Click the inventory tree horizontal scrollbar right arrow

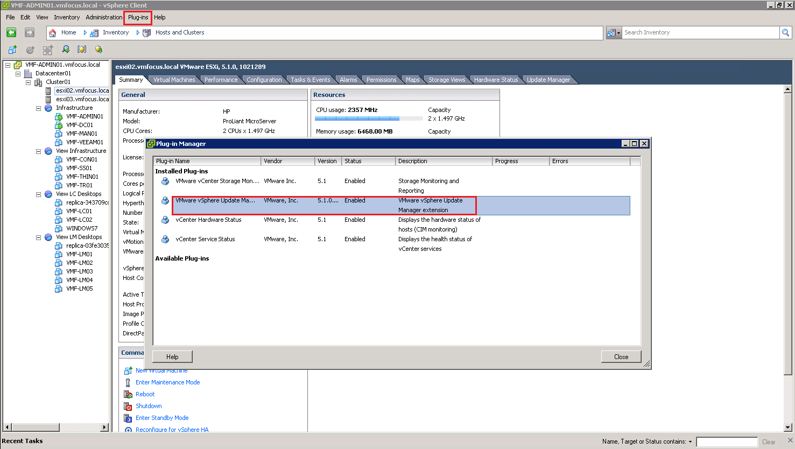(104, 427)
